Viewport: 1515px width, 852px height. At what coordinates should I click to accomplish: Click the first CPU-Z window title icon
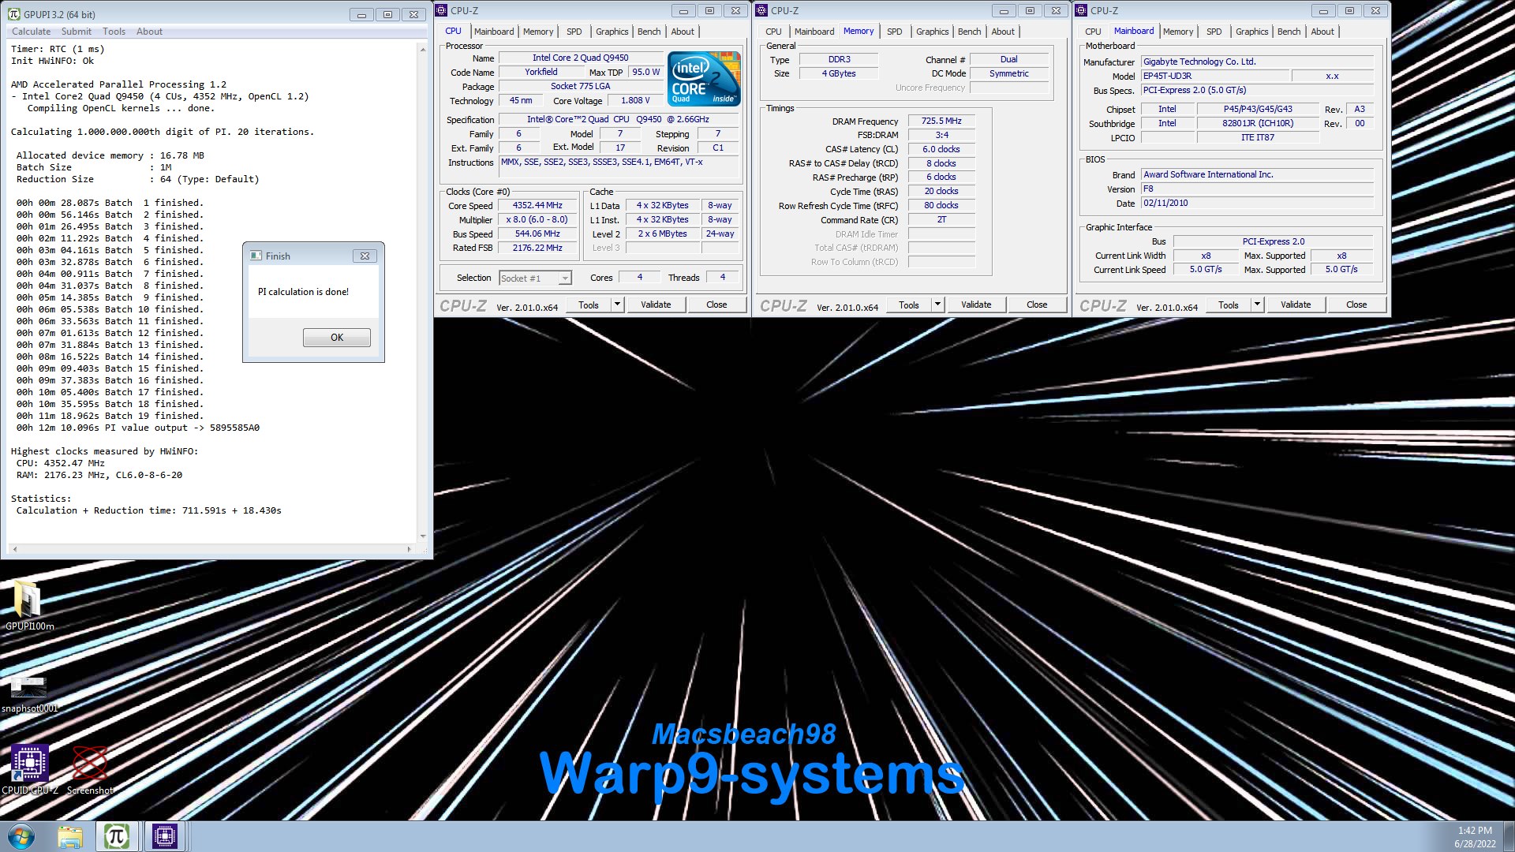click(x=442, y=10)
